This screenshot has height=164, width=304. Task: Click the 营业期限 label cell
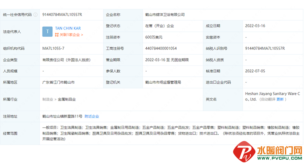point(123,60)
